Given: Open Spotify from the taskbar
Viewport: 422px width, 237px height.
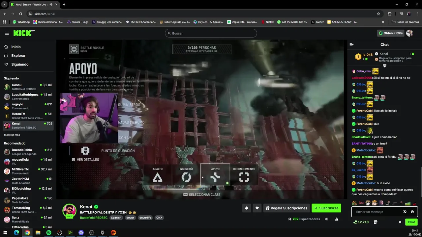Looking at the screenshot, I should coord(49,233).
